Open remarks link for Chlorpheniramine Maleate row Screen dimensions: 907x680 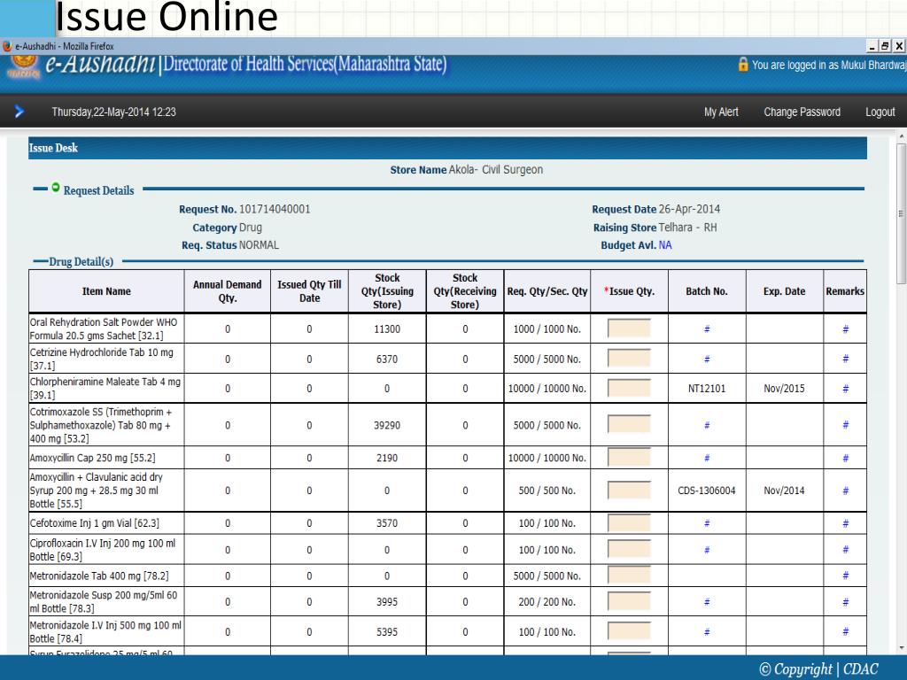(x=845, y=389)
